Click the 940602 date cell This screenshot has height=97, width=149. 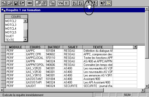click(x=54, y=54)
